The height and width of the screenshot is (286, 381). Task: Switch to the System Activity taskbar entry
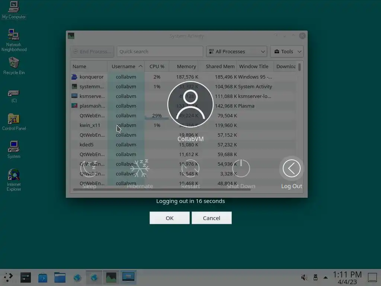(111, 277)
